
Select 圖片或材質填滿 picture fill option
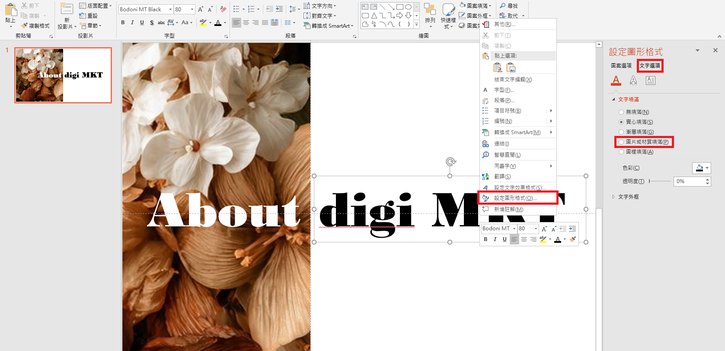pos(621,142)
